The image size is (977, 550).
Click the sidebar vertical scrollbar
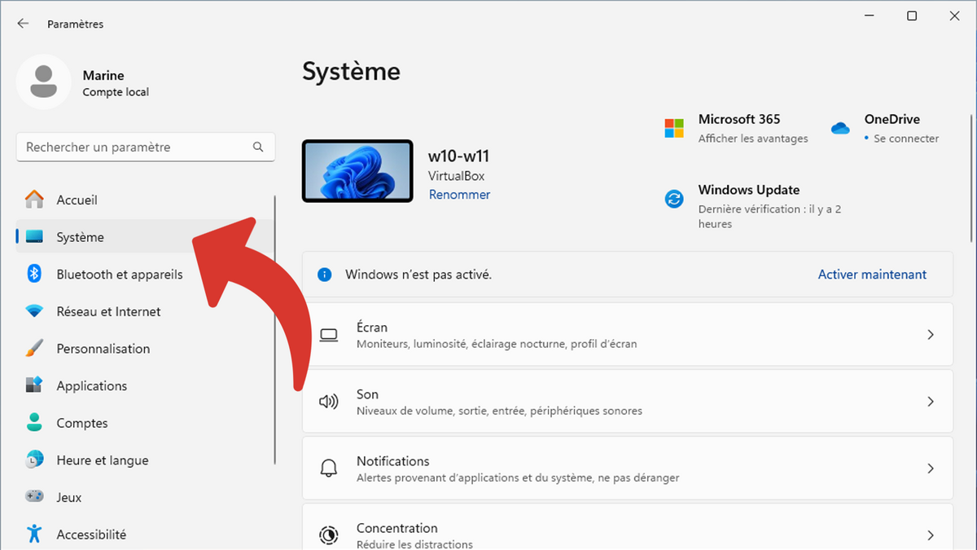(x=275, y=330)
